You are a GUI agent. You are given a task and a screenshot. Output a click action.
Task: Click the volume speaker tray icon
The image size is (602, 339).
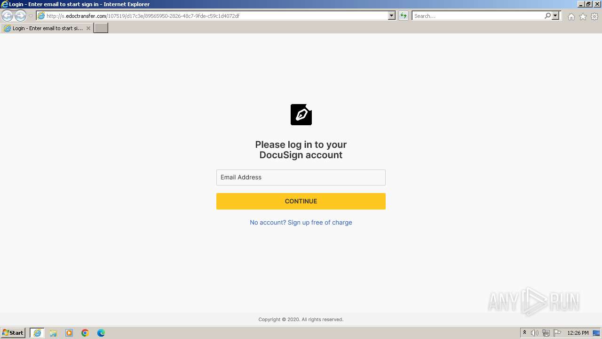535,333
